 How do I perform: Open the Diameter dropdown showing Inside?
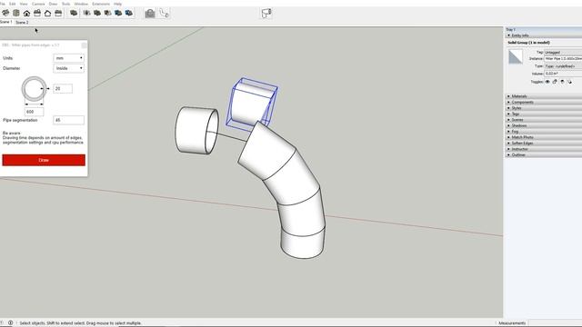[69, 68]
